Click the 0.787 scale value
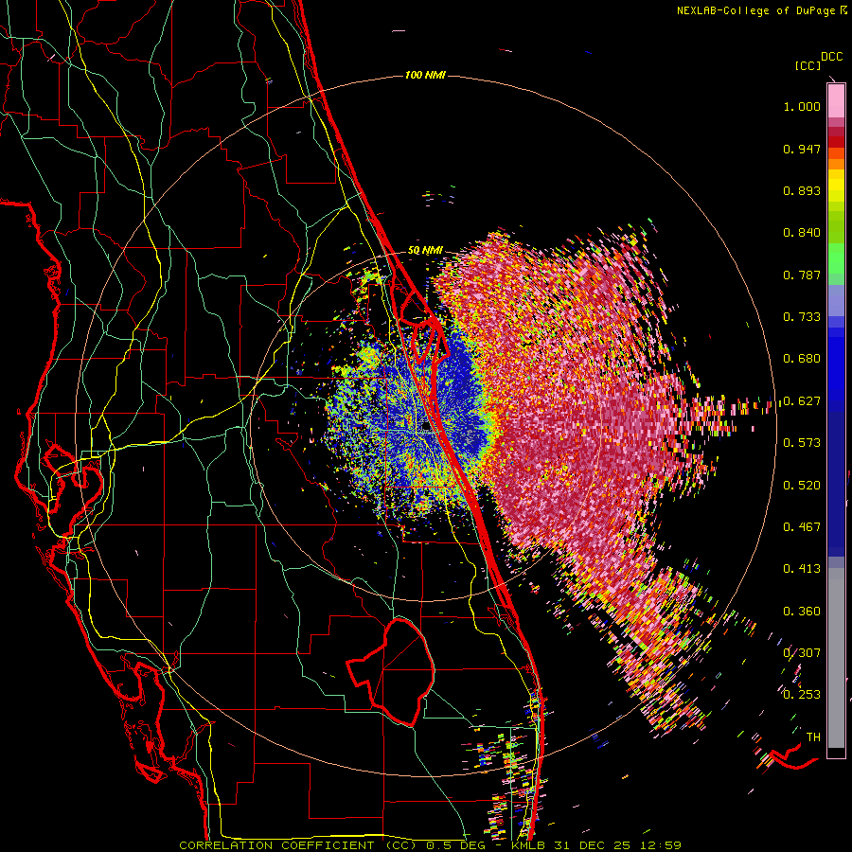Image resolution: width=852 pixels, height=852 pixels. pos(802,275)
